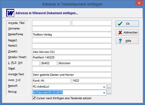145x105 pixels.
Task: Click into the Anrede input field
Action: click(x=51, y=23)
